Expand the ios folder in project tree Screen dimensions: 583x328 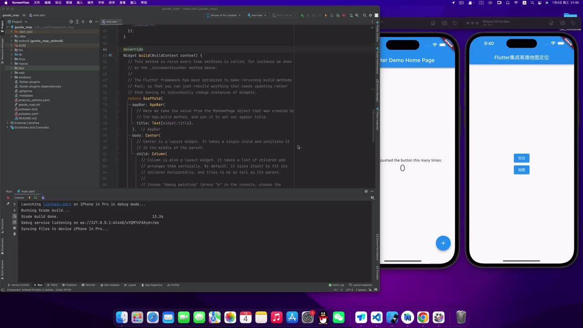[11, 50]
